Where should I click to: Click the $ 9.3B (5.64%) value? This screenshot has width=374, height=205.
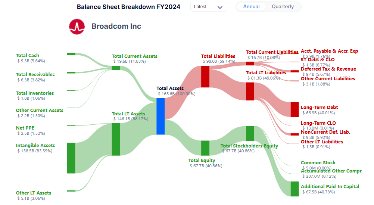(x=31, y=61)
